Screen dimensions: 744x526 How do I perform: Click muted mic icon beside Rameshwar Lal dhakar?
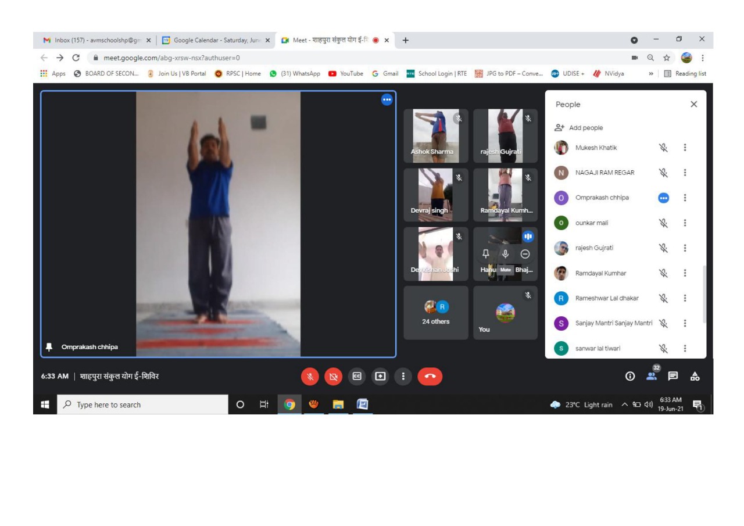663,298
